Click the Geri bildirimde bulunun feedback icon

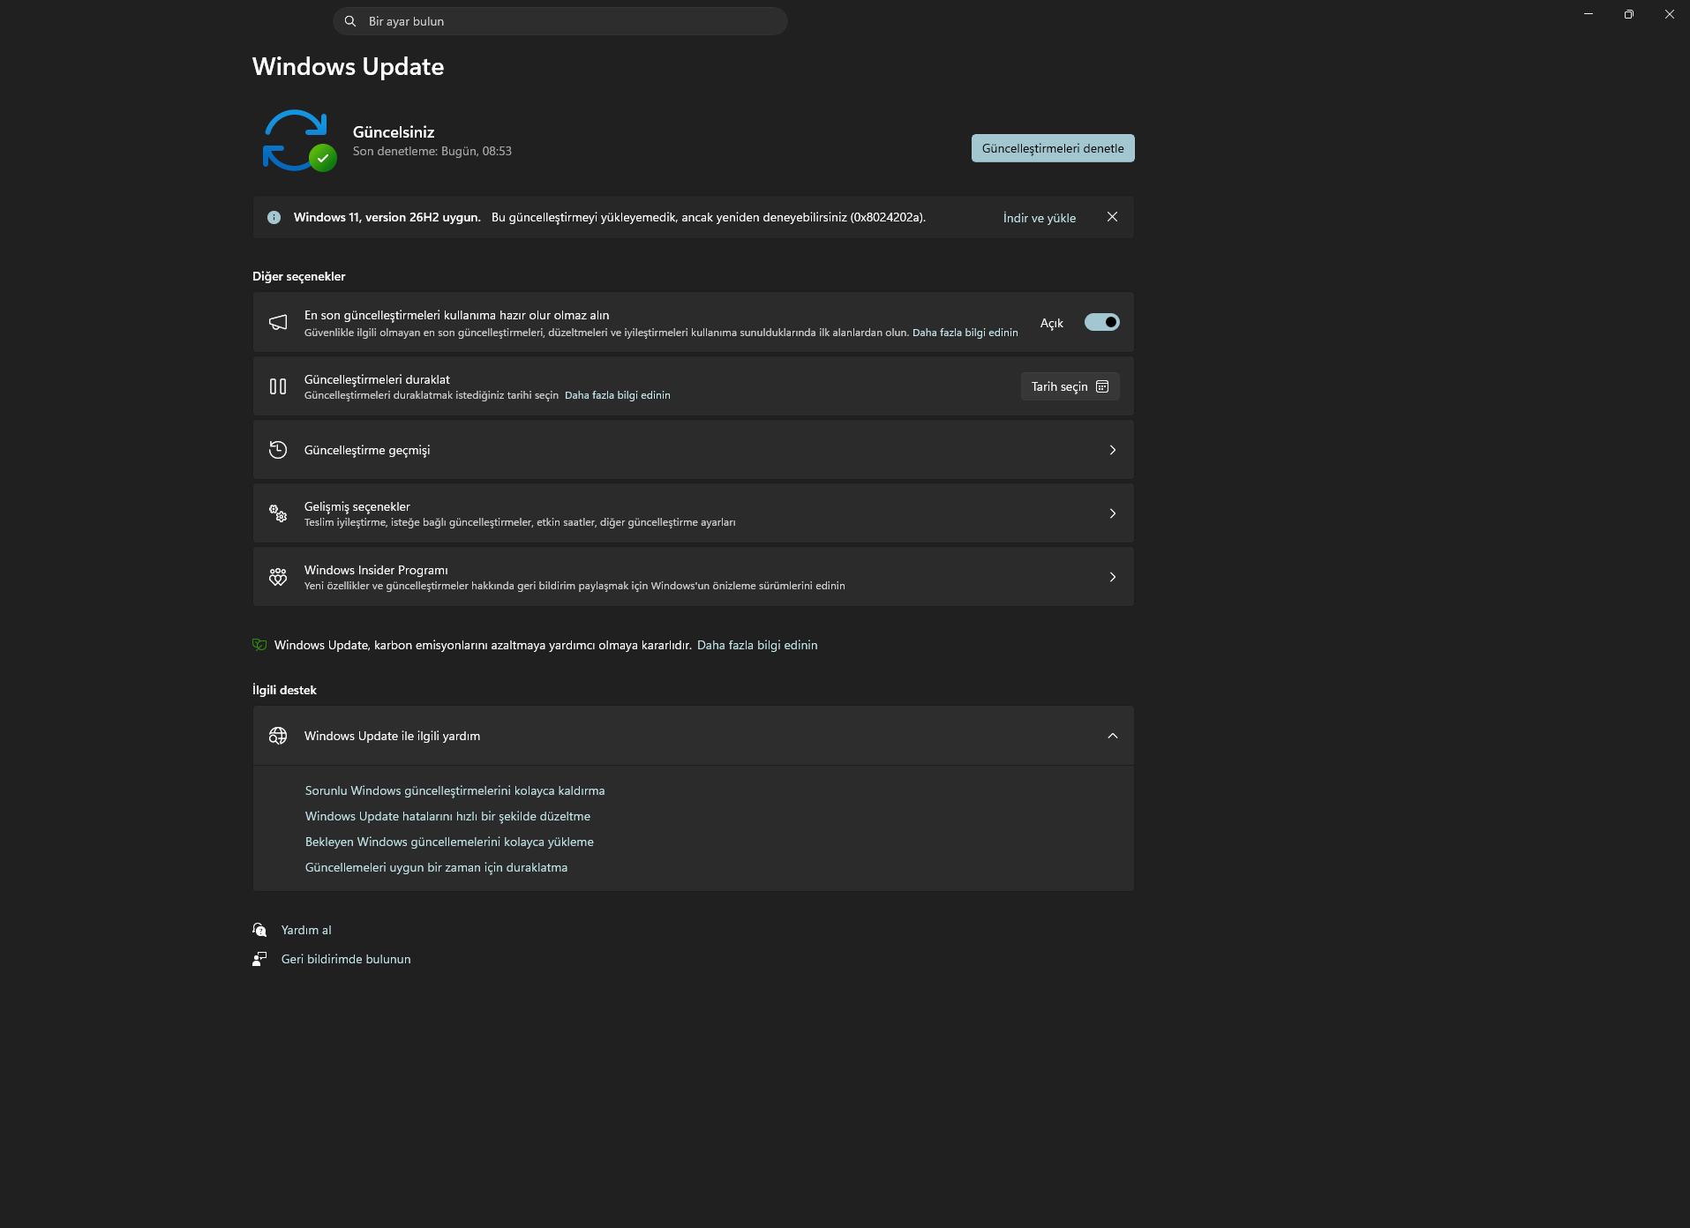[259, 959]
